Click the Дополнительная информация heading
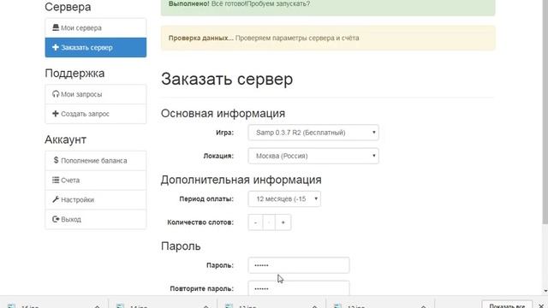Screen dimensions: 548x308 tap(241, 180)
